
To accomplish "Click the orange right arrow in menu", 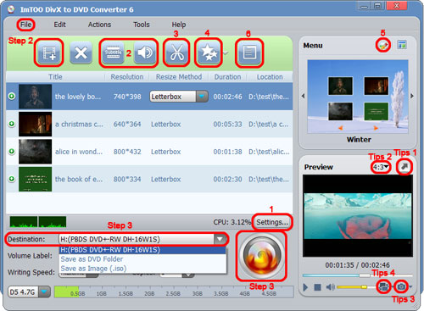I will (x=376, y=128).
